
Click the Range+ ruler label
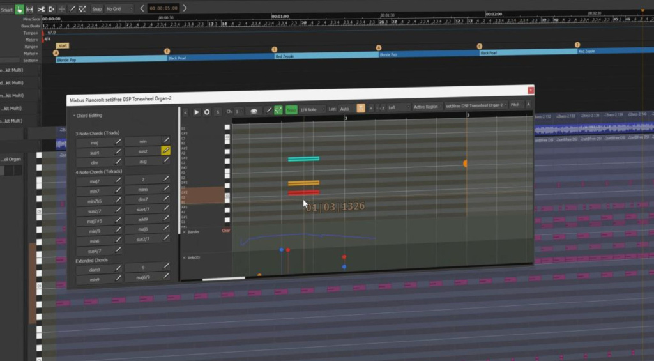[x=31, y=47]
